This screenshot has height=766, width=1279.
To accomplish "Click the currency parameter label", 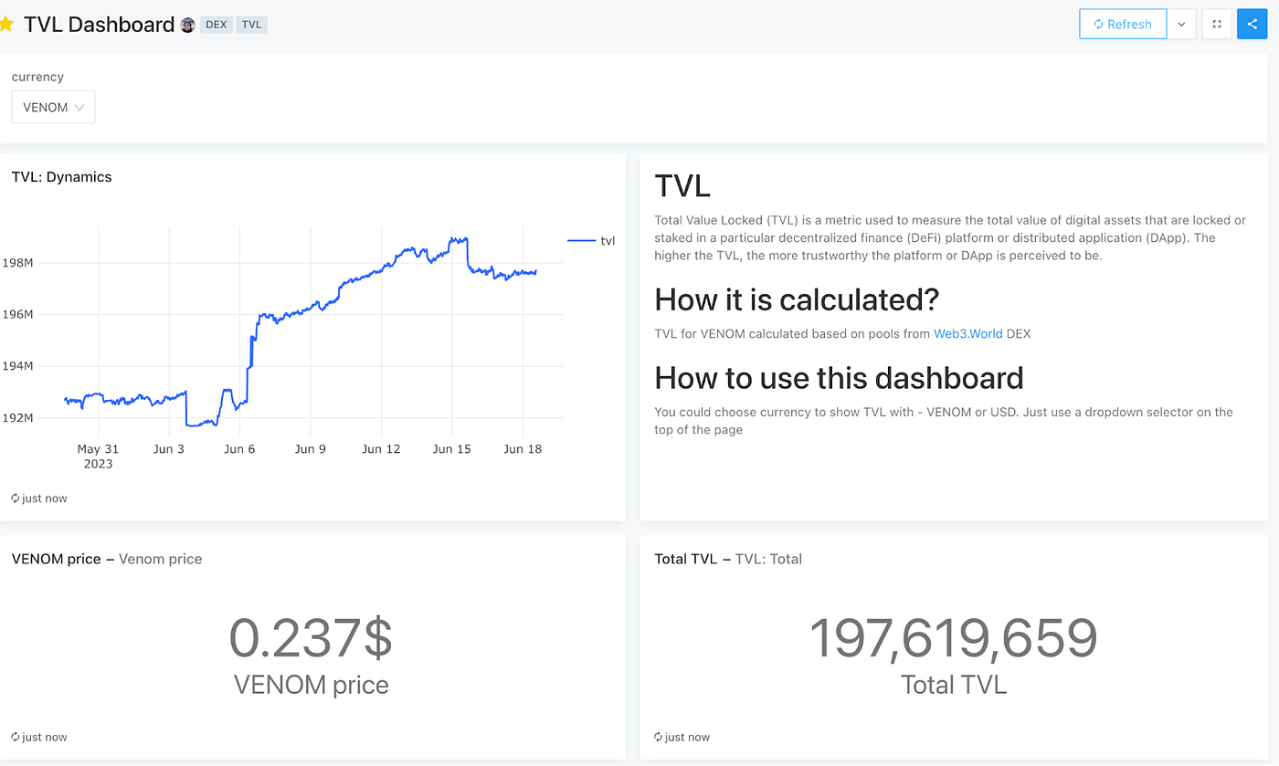I will pyautogui.click(x=37, y=77).
